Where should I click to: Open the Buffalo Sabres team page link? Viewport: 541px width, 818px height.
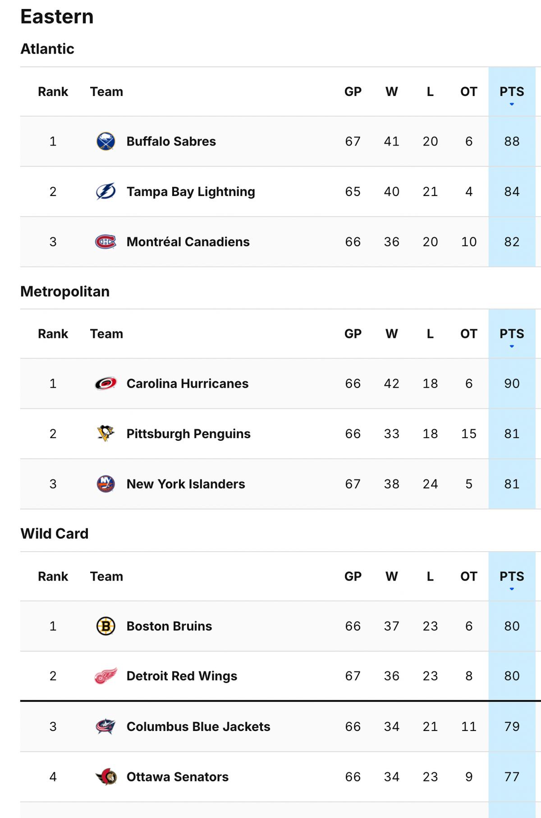[x=171, y=141]
